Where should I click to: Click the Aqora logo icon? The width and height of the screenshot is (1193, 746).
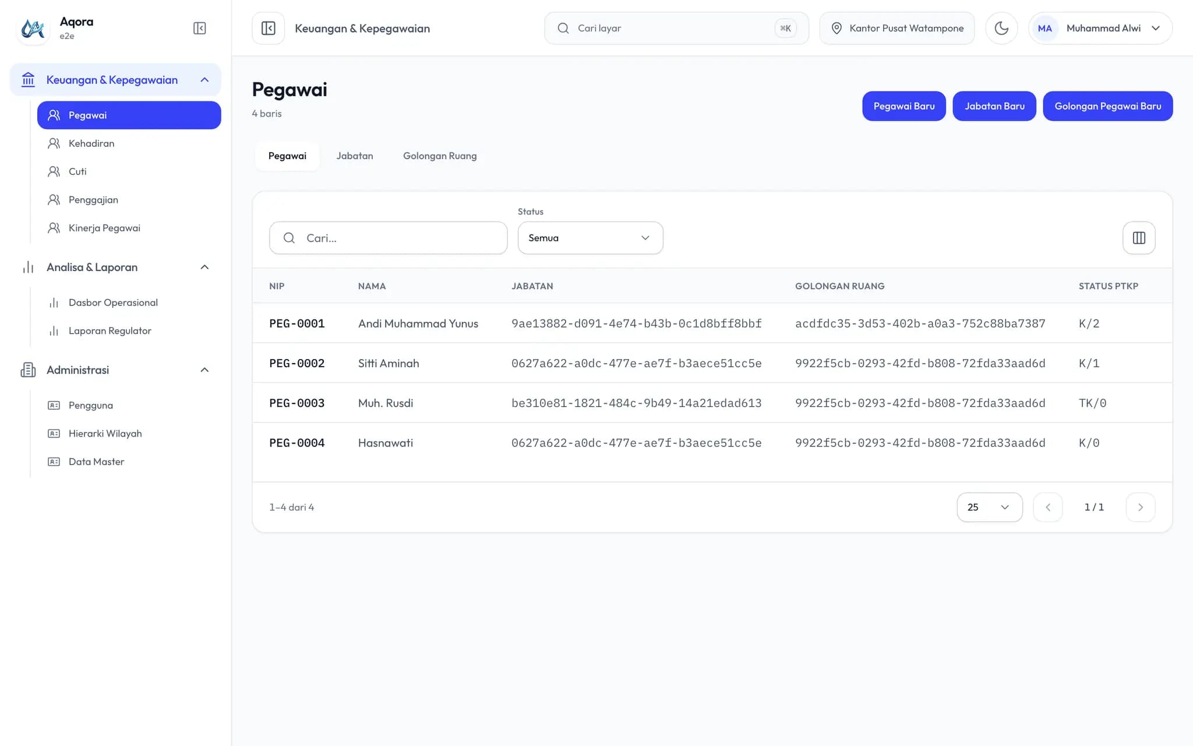33,28
